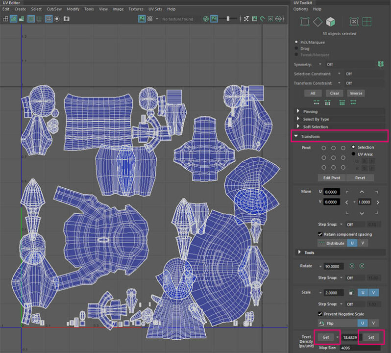This screenshot has width=391, height=353.
Task: Click the shrink selection icon below All
Action: pyautogui.click(x=317, y=102)
